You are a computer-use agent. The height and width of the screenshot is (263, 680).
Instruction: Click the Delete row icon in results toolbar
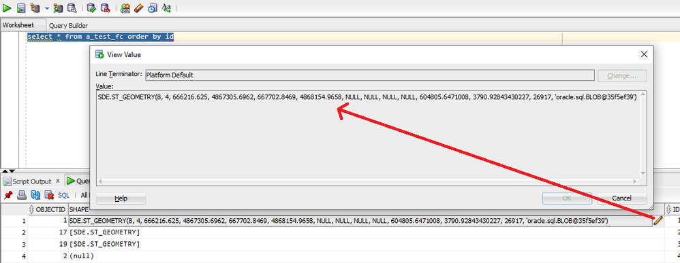click(49, 195)
